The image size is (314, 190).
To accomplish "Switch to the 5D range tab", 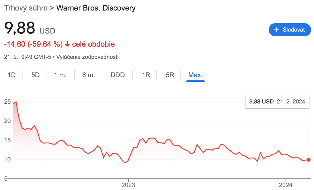I will pyautogui.click(x=35, y=75).
